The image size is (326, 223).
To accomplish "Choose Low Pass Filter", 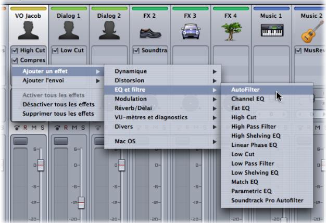I will pos(267,164).
